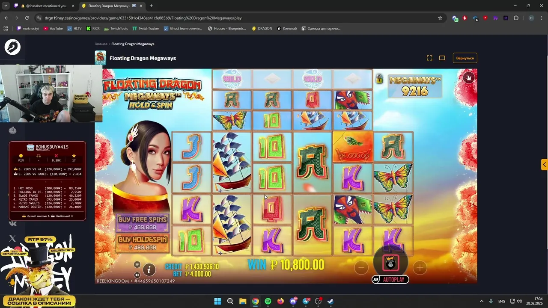Open the TwitchTools bookmark
Viewport: 548px width, 308px height.
click(x=116, y=29)
